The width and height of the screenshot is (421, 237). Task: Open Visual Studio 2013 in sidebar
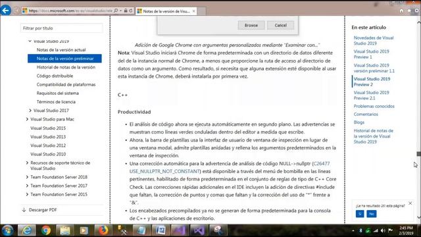(48, 137)
